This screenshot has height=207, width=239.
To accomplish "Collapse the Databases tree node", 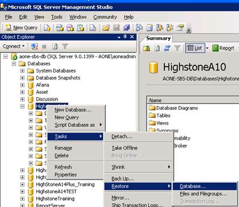I will (14, 64).
